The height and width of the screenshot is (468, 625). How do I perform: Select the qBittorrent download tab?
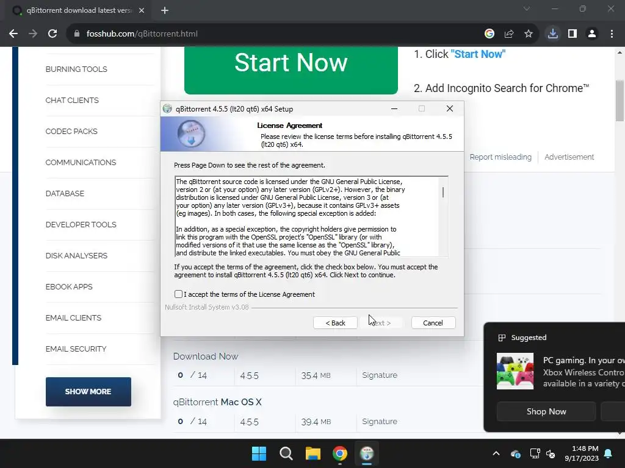[x=78, y=10]
